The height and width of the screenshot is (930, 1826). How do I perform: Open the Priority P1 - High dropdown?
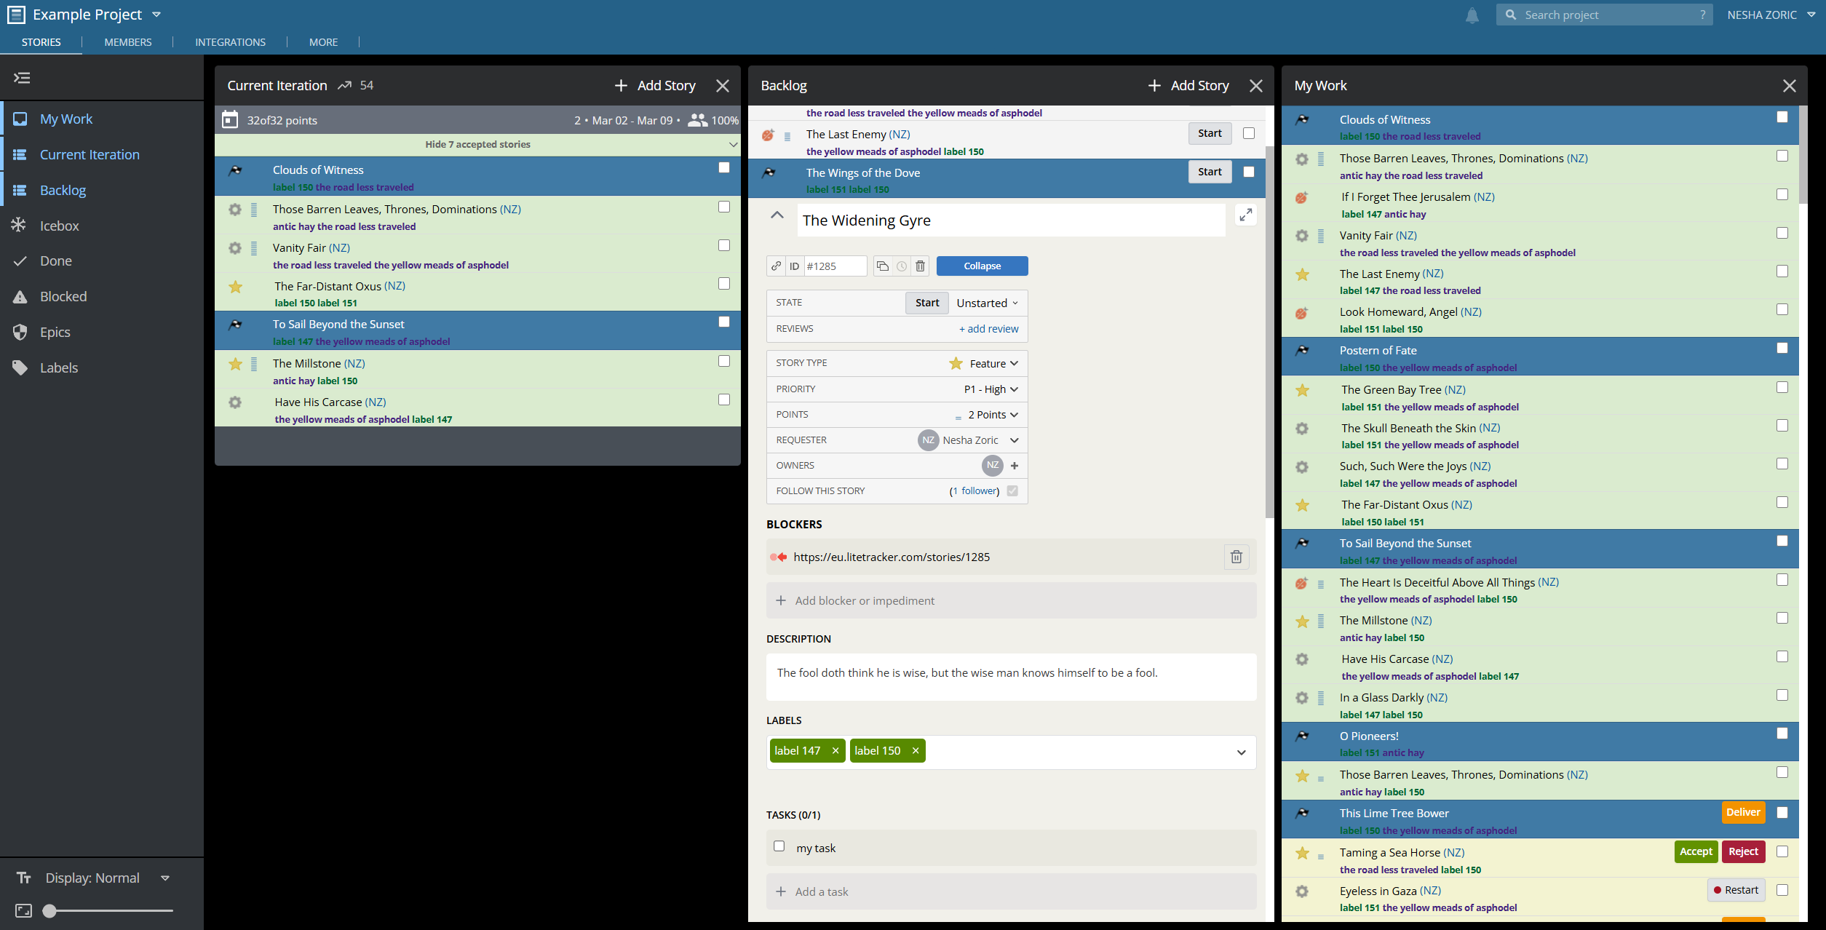(991, 389)
